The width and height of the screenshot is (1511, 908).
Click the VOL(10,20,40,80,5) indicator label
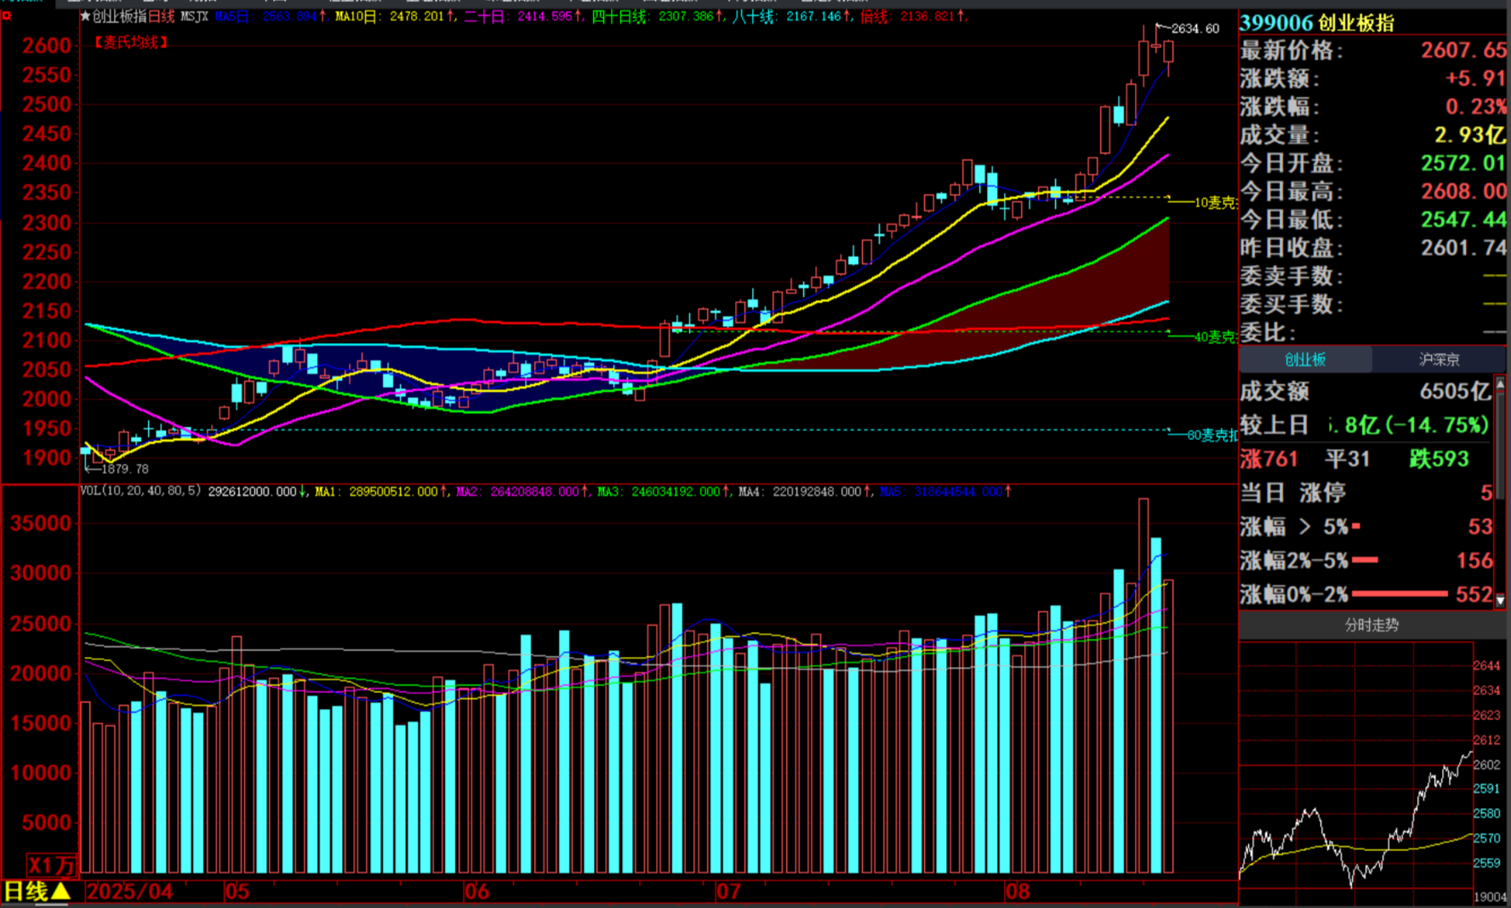140,491
